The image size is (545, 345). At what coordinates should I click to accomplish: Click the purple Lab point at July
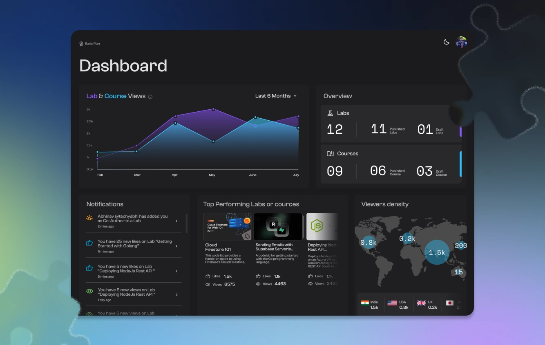(298, 117)
